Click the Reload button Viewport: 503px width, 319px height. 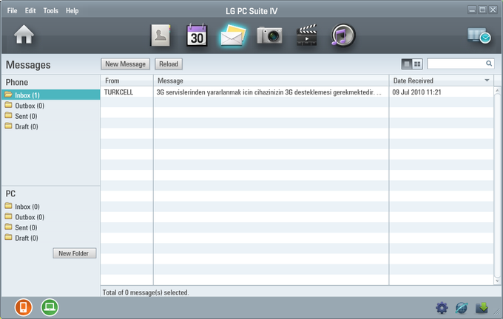[169, 64]
